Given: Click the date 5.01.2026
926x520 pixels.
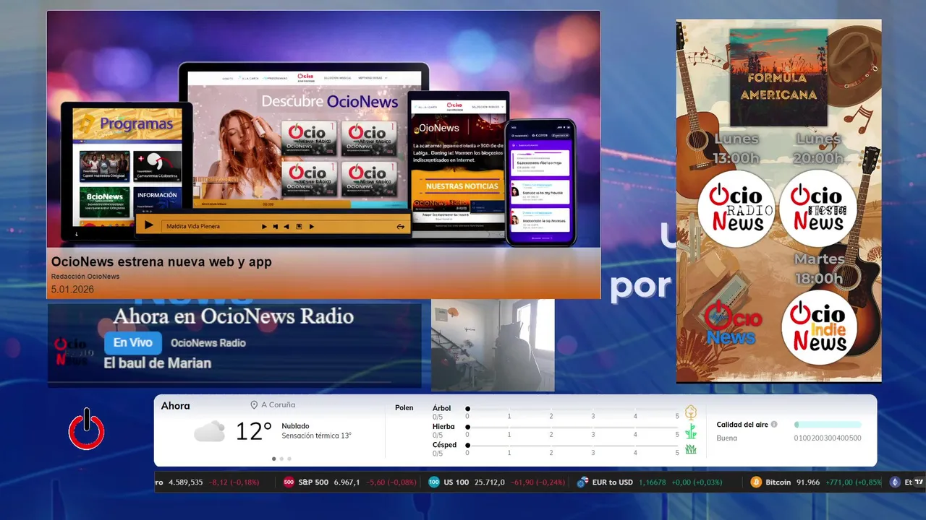Looking at the screenshot, I should (x=72, y=290).
